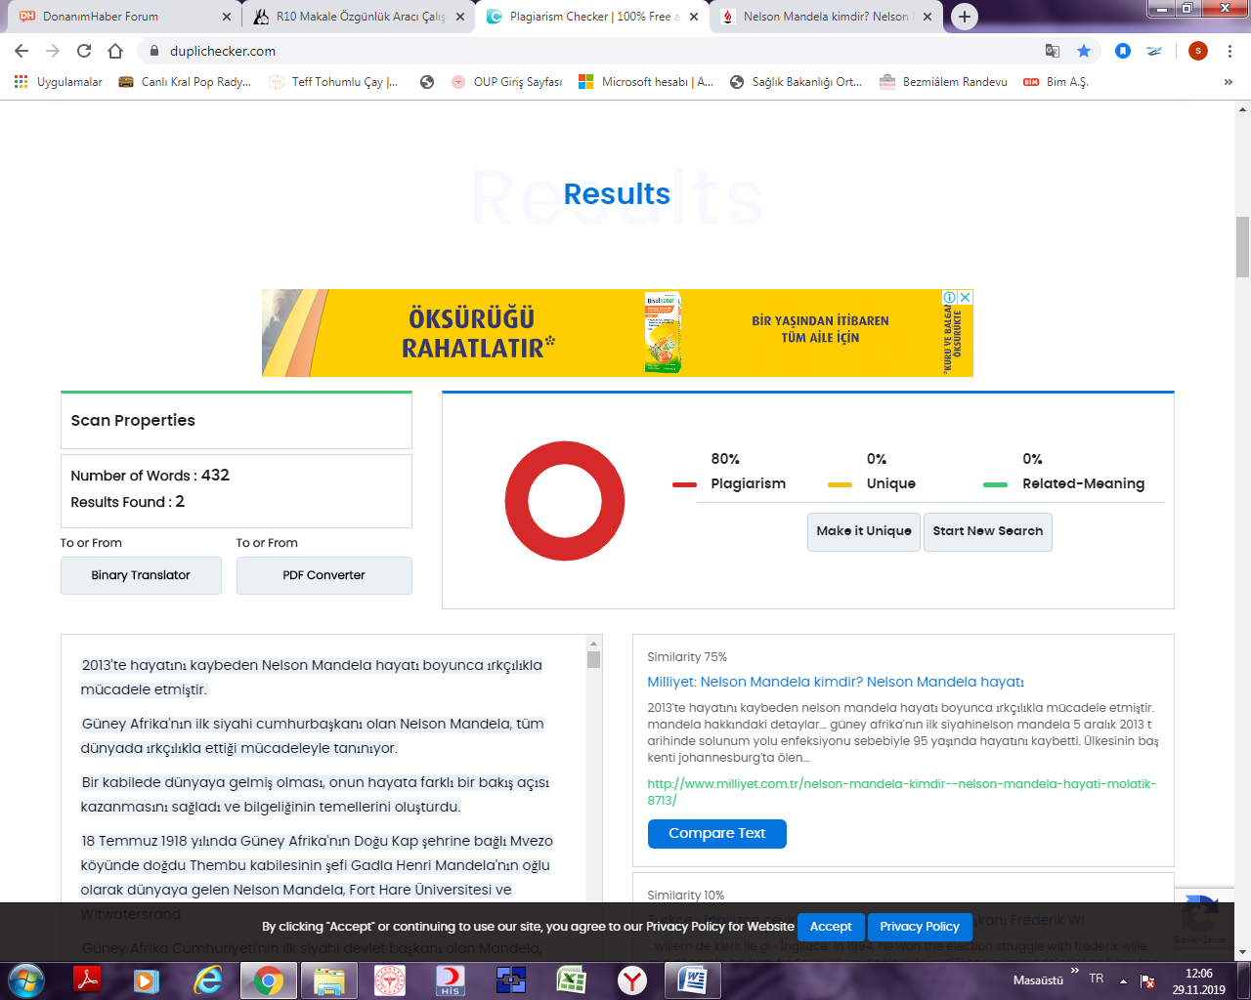Open the HİS application in the taskbar
Screen dimensions: 1251x1000
tap(451, 979)
